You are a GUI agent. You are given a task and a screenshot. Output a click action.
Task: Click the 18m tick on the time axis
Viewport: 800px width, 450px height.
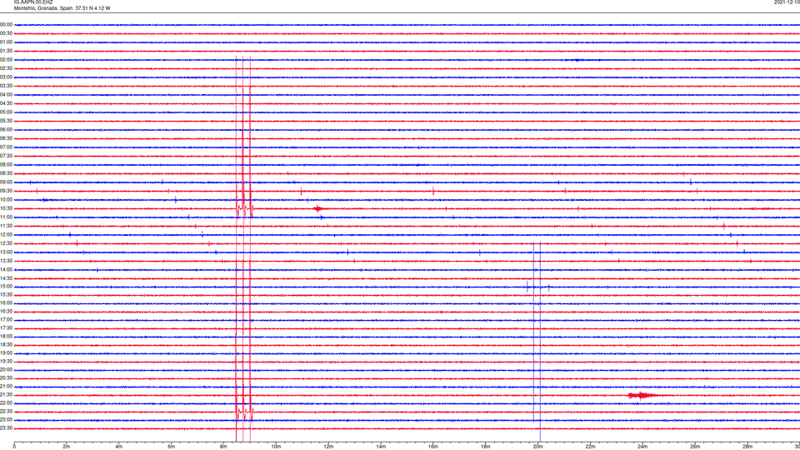point(485,447)
